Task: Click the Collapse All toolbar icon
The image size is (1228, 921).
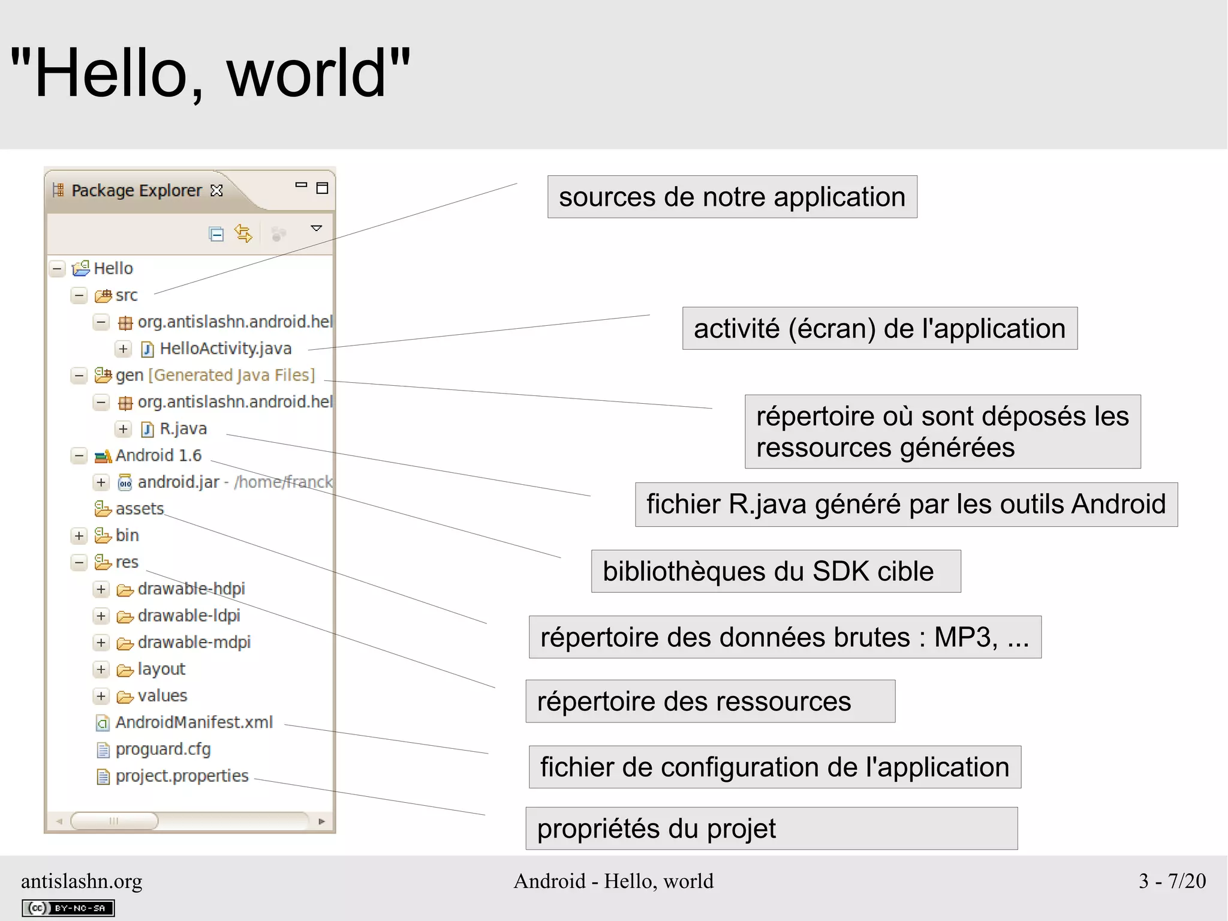Action: point(216,234)
